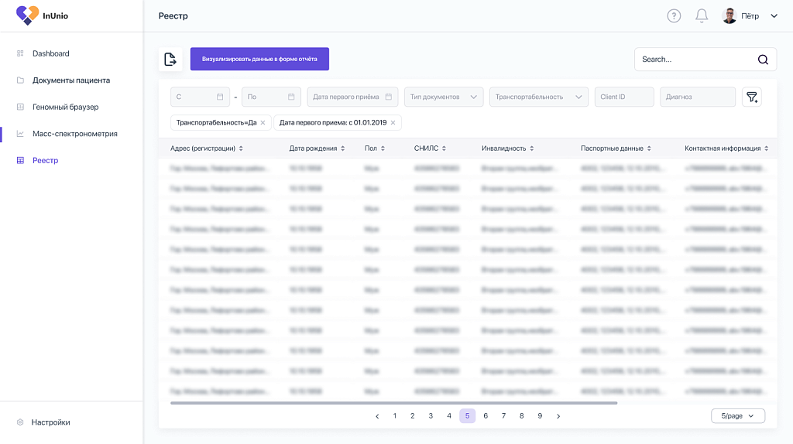
Task: Open Масс-спектронометрия in the sidebar
Action: (75, 134)
